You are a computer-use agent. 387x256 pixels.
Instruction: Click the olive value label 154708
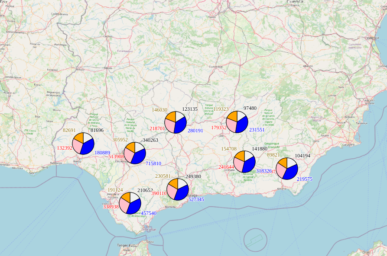coord(229,149)
